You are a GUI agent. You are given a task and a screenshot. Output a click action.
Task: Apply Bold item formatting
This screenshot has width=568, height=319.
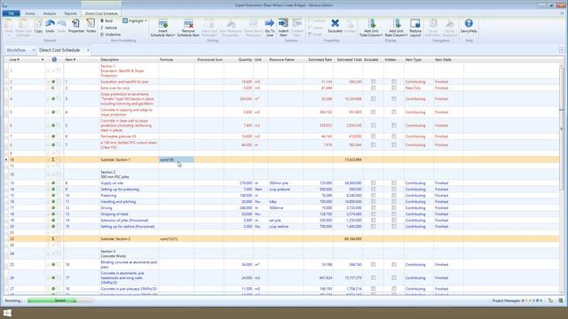coord(106,21)
